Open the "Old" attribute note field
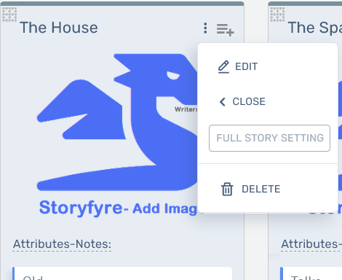 (x=122, y=273)
